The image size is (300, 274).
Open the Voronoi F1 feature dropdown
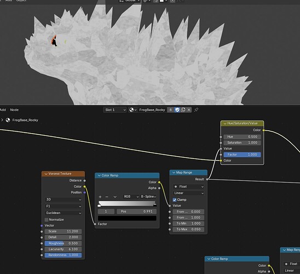click(64, 206)
